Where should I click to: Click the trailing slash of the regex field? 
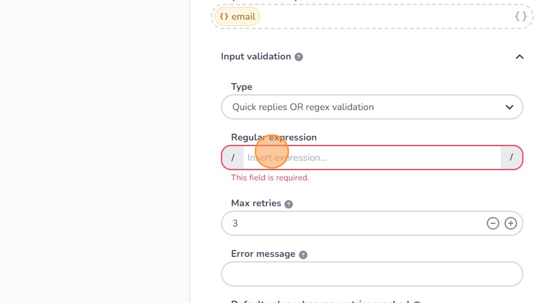pyautogui.click(x=511, y=158)
